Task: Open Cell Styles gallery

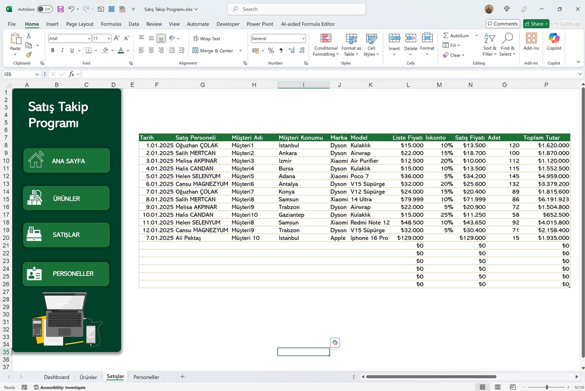Action: pyautogui.click(x=371, y=45)
